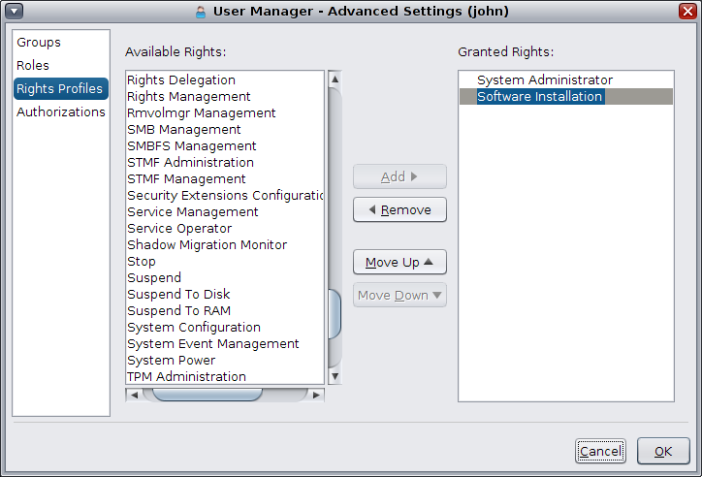Switch to the Groups section
702x477 pixels.
(x=39, y=43)
